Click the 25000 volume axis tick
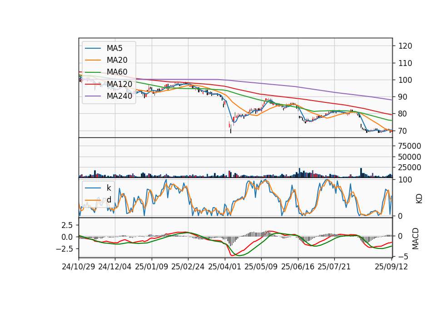 (409, 167)
